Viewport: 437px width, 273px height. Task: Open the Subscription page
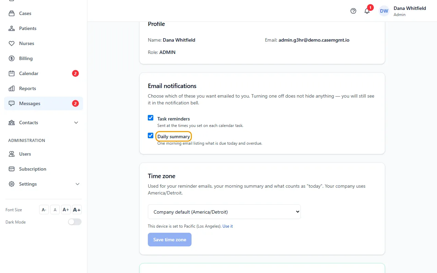(43, 169)
